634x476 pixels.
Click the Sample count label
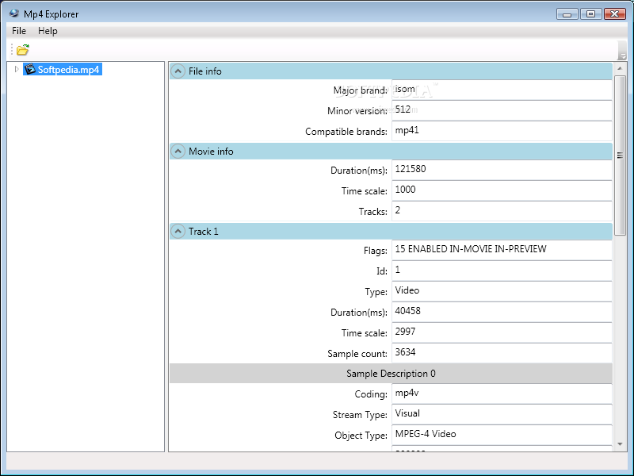(357, 354)
